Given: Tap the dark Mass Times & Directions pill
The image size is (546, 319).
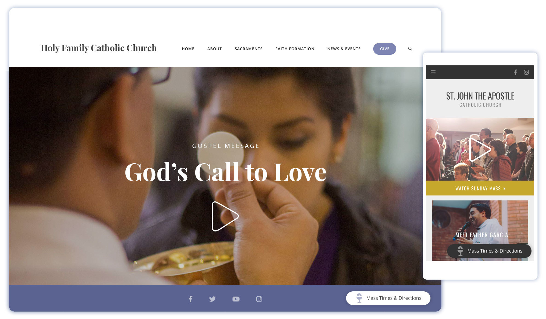Looking at the screenshot, I should click(x=489, y=251).
